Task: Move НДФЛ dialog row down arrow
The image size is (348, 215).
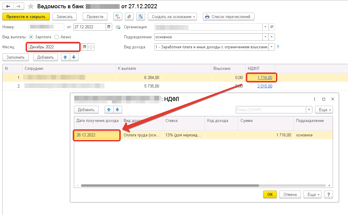Action: [117, 110]
